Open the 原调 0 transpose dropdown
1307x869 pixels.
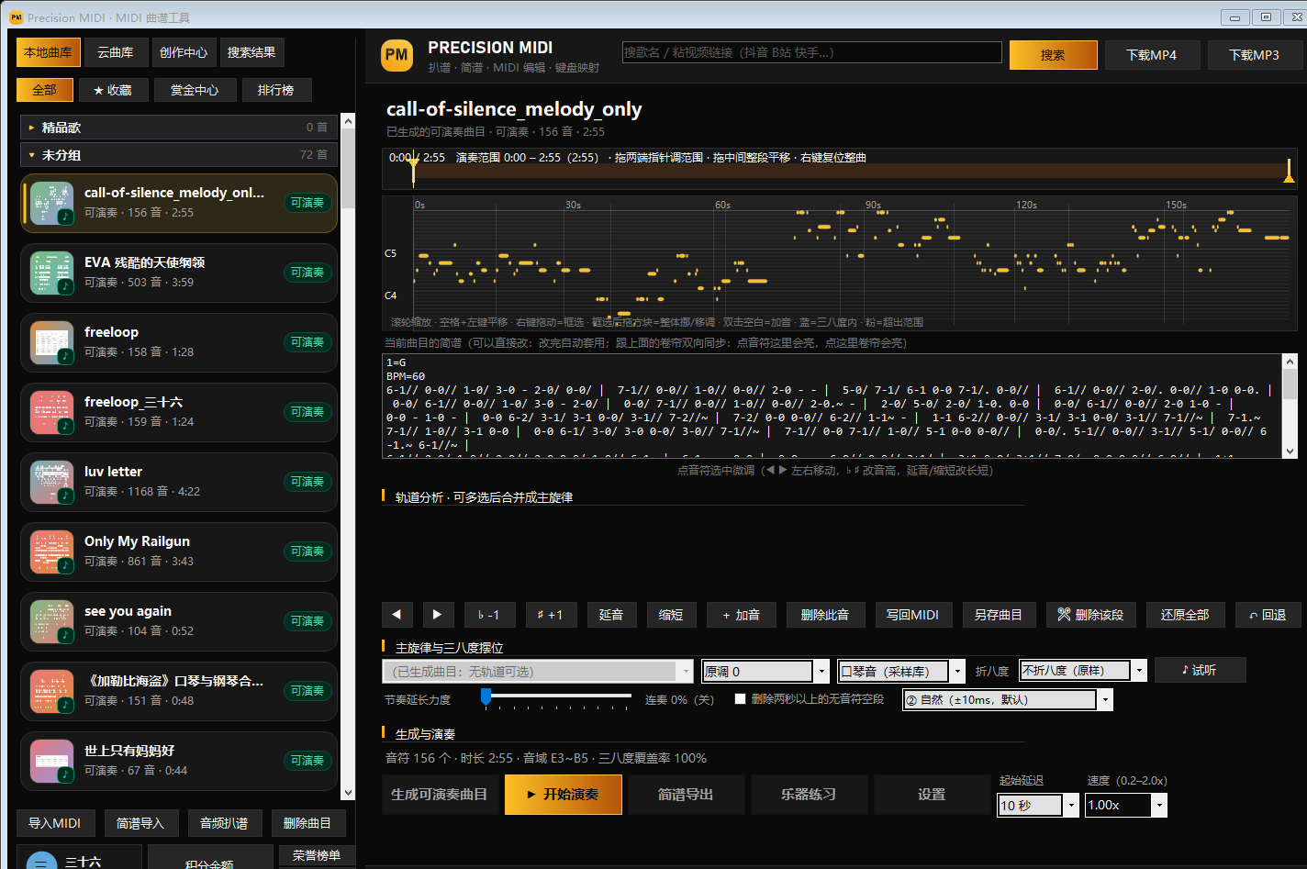pos(765,671)
